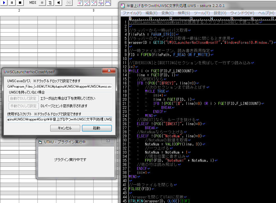Click the MIDI label in UTAU toolbar
The width and height of the screenshot is (276, 203).
pos(33,2)
